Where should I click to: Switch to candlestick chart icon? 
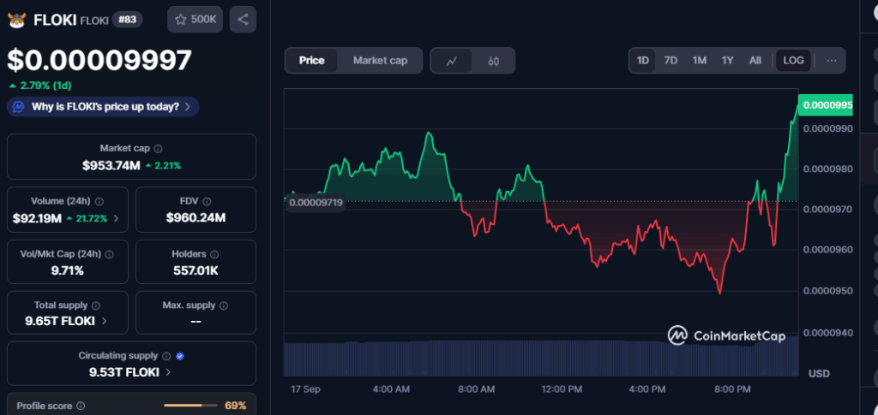coord(493,61)
